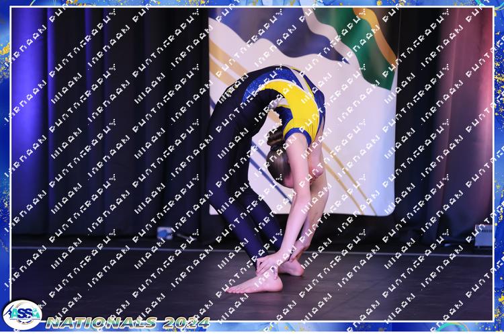Click the 'NATIONALS 2024' caption text
Viewport: 504px width, 336px height.
[x=128, y=323]
